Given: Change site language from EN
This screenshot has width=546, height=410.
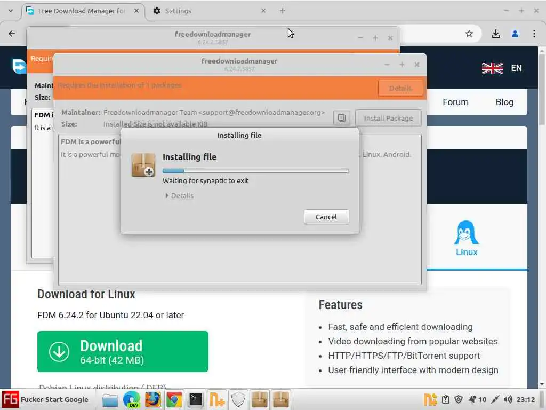Looking at the screenshot, I should (516, 68).
